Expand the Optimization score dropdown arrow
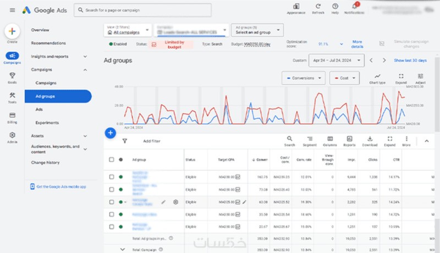The image size is (440, 253). pos(342,44)
